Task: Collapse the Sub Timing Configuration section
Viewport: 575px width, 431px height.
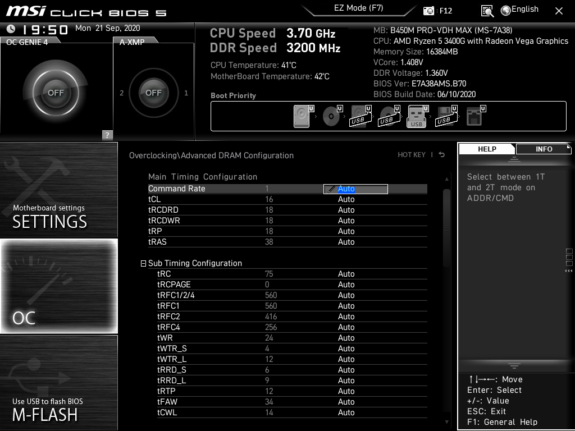Action: point(143,264)
